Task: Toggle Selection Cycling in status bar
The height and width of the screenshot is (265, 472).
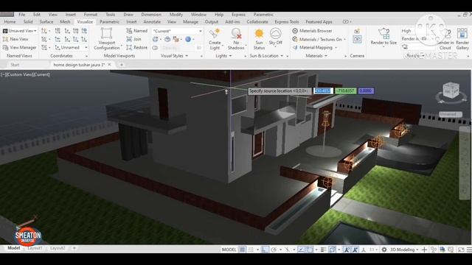Action: 332,250
